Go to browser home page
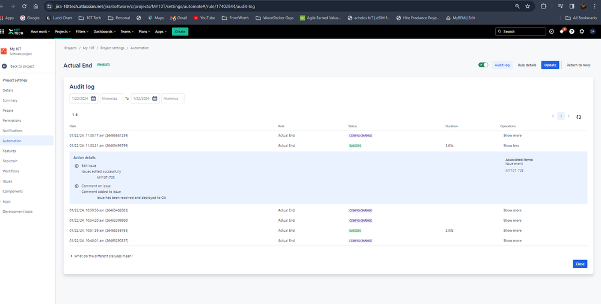 coord(35,7)
